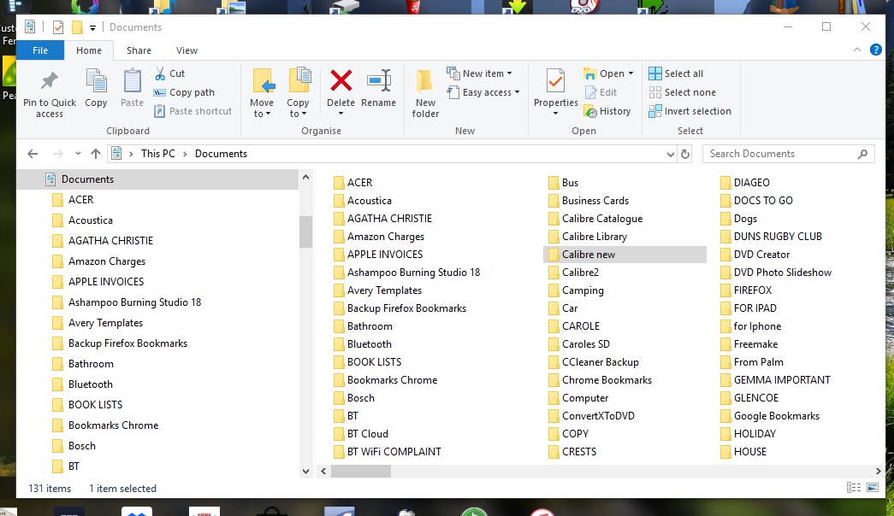Switch to the Home tab
This screenshot has width=894, height=516.
click(x=89, y=50)
